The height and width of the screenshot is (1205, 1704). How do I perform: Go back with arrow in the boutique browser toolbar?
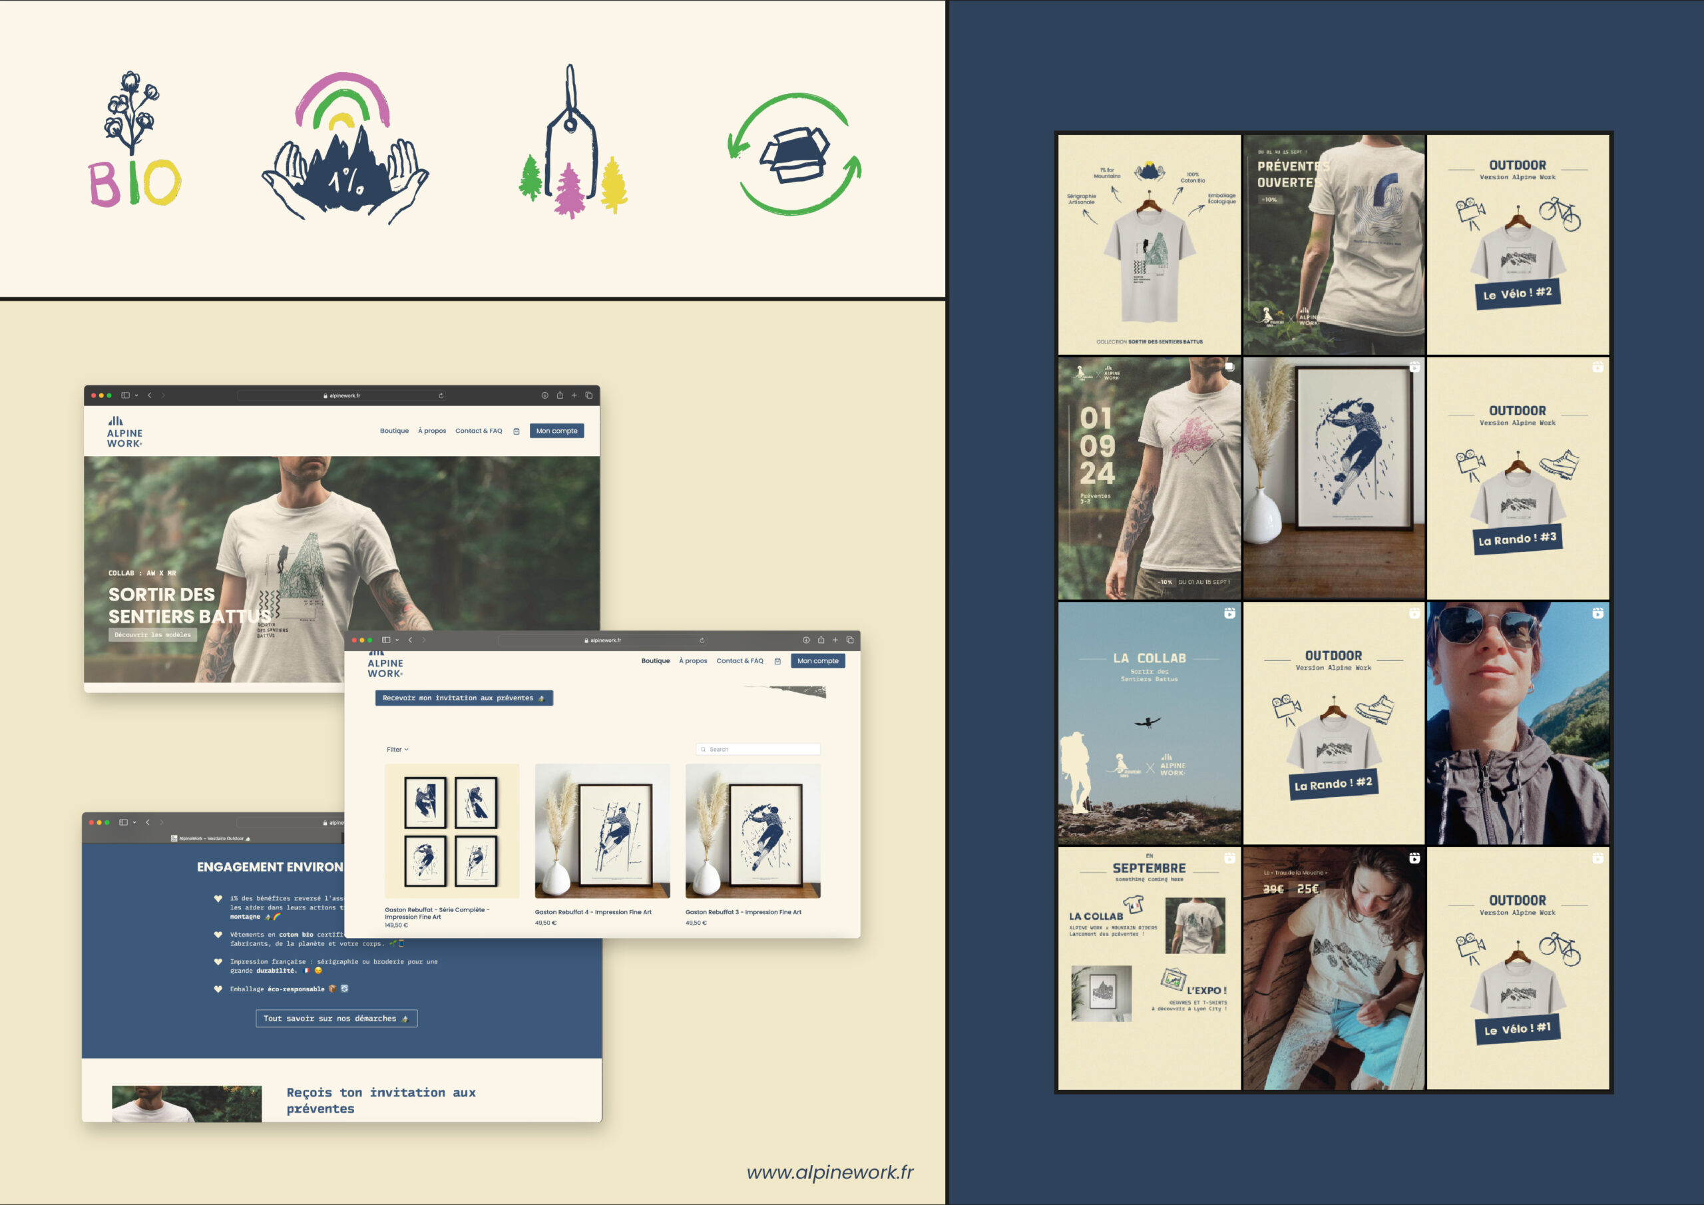pyautogui.click(x=411, y=640)
